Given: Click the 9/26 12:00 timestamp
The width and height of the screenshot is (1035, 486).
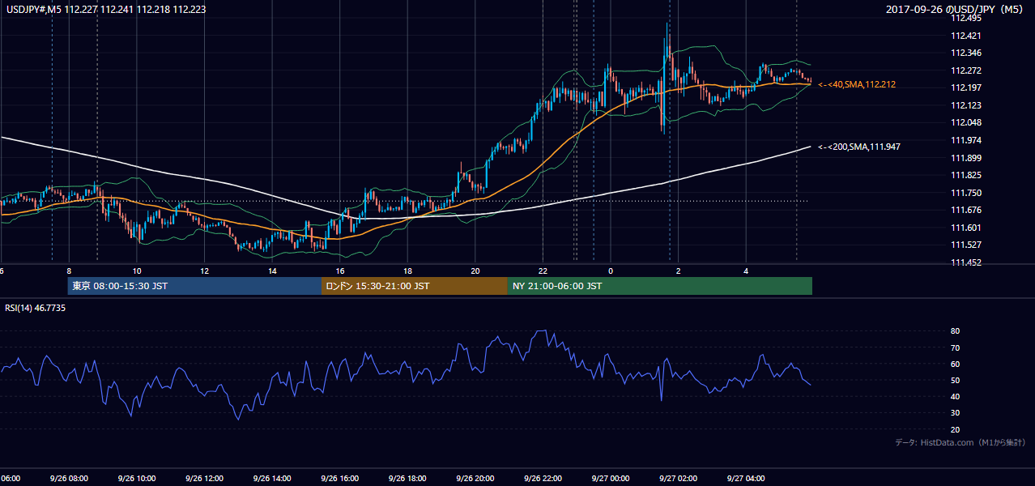Looking at the screenshot, I should pos(203,478).
